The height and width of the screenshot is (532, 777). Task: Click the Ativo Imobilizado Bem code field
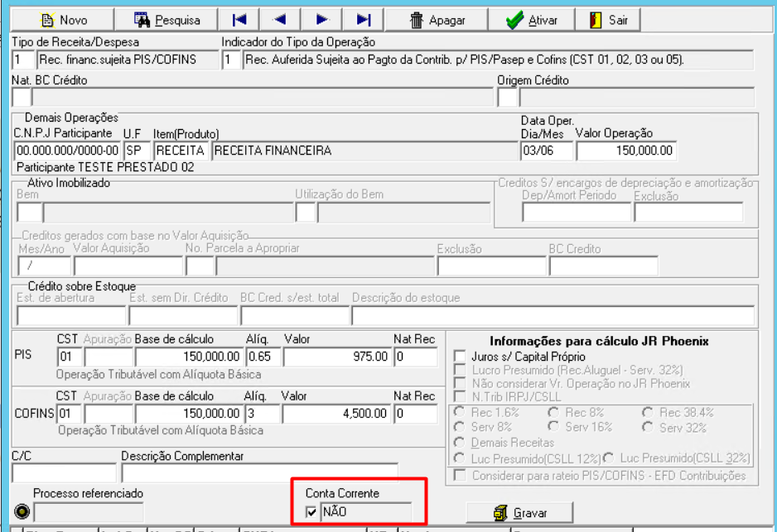pyautogui.click(x=29, y=213)
